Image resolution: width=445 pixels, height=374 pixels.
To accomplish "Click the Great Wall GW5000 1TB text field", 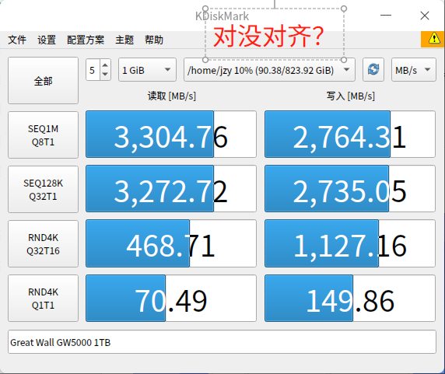I will point(222,341).
